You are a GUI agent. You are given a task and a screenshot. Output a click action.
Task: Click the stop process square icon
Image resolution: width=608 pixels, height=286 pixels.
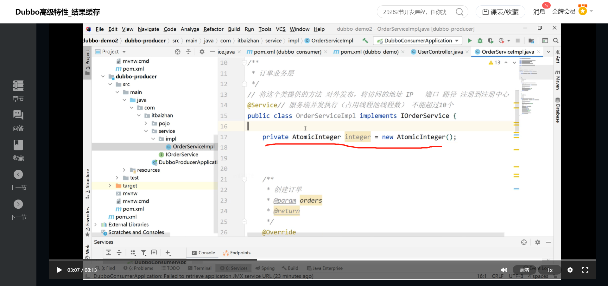[518, 41]
